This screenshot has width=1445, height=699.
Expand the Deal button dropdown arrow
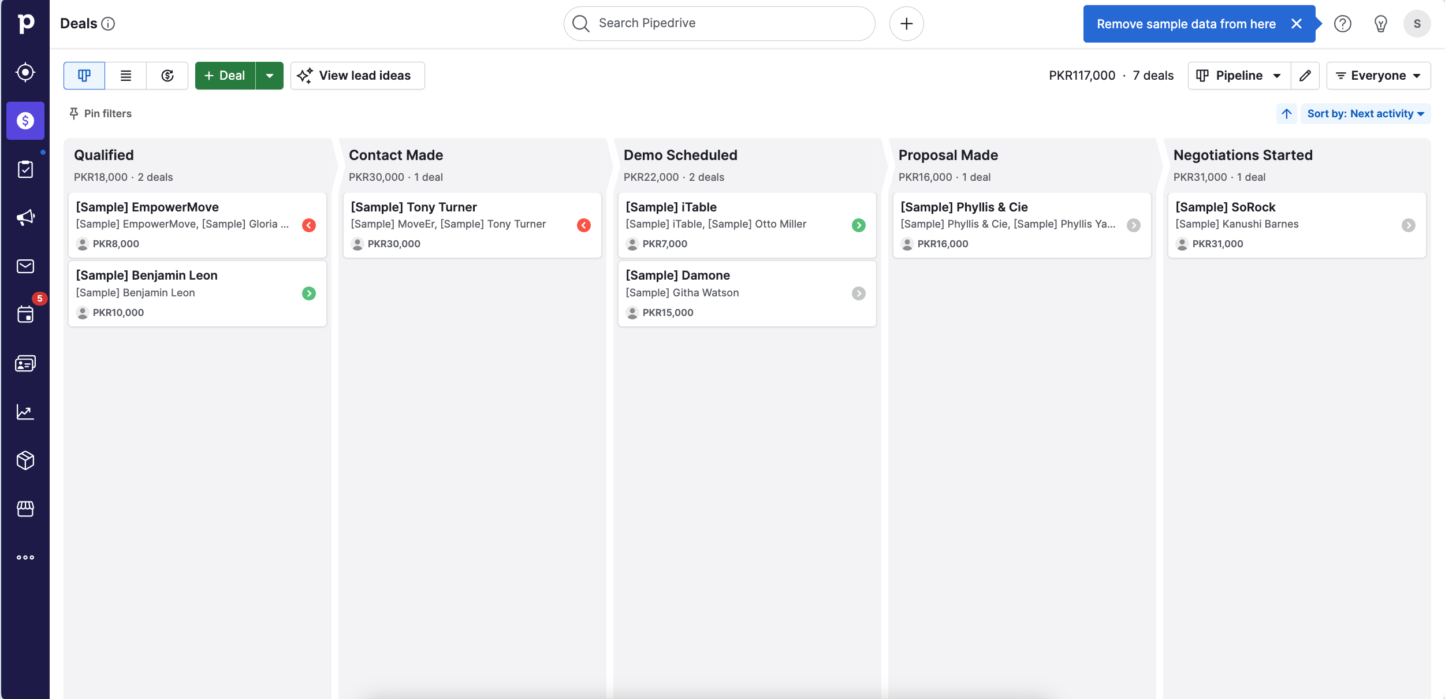click(x=270, y=76)
